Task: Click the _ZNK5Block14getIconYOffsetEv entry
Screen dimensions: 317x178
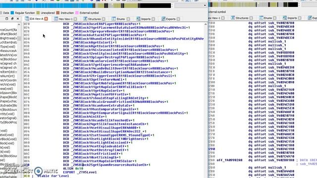Action: click(x=97, y=94)
